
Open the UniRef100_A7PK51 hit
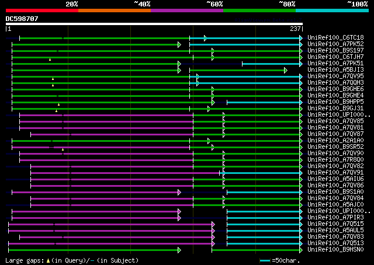[335, 64]
